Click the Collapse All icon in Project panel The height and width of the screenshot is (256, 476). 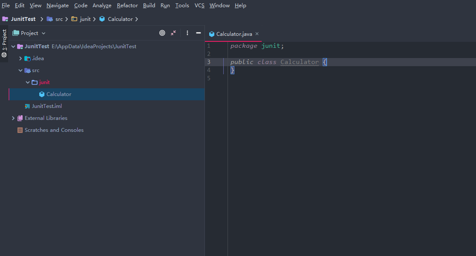(173, 33)
